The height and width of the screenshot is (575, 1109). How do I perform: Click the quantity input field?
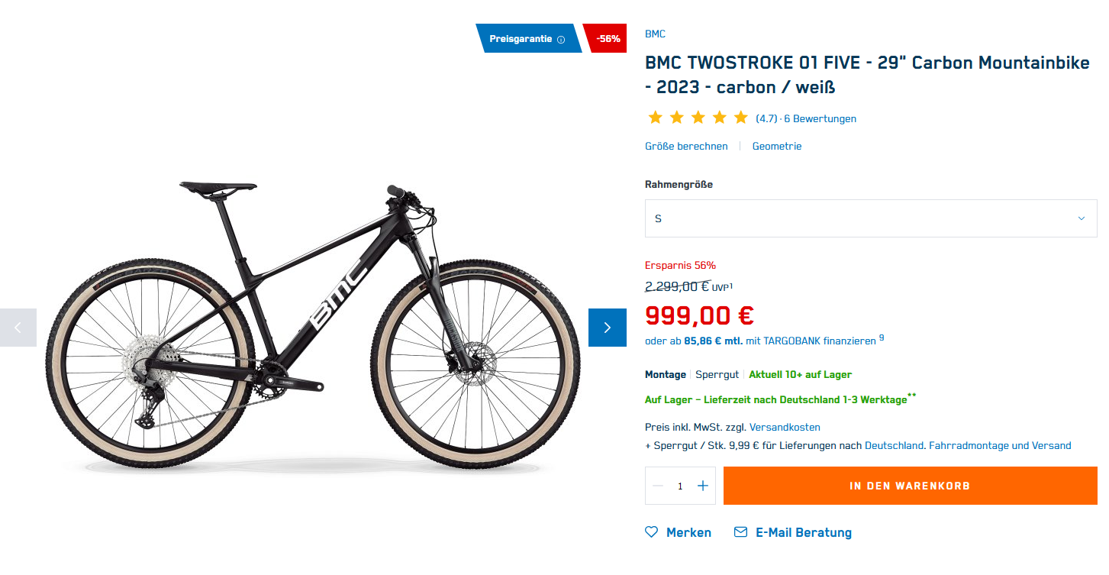[x=680, y=486]
